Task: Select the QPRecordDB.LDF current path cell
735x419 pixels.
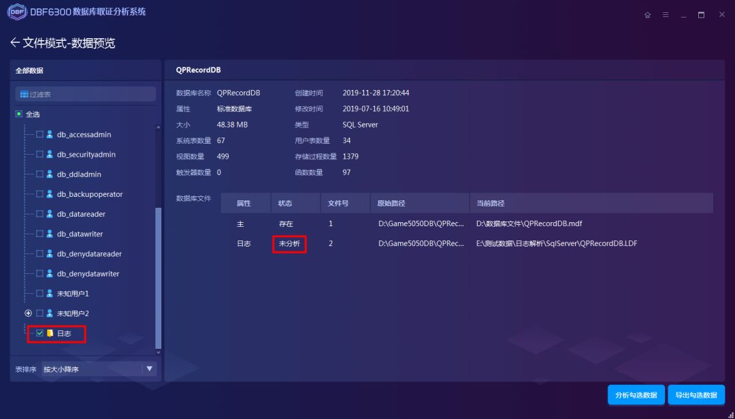Action: 557,243
